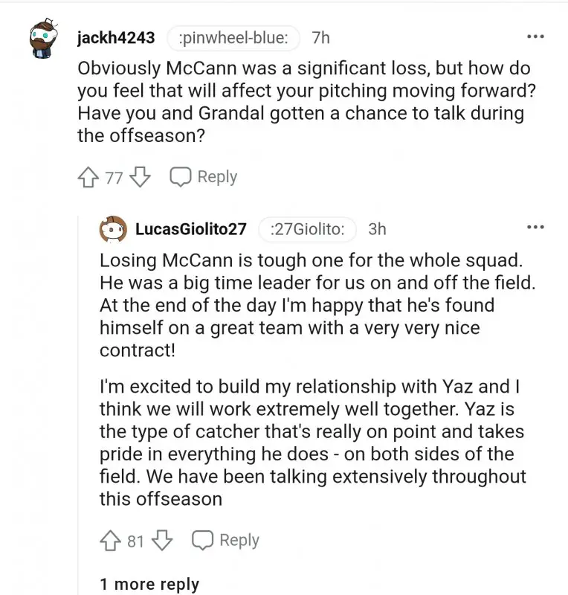This screenshot has width=568, height=595.
Task: Visit the jackh4243 username link
Action: [x=116, y=37]
